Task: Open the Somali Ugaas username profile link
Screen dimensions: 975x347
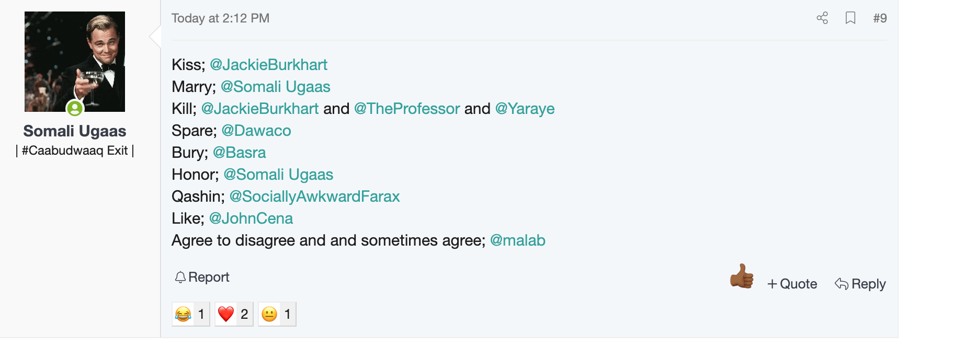Action: tap(75, 131)
